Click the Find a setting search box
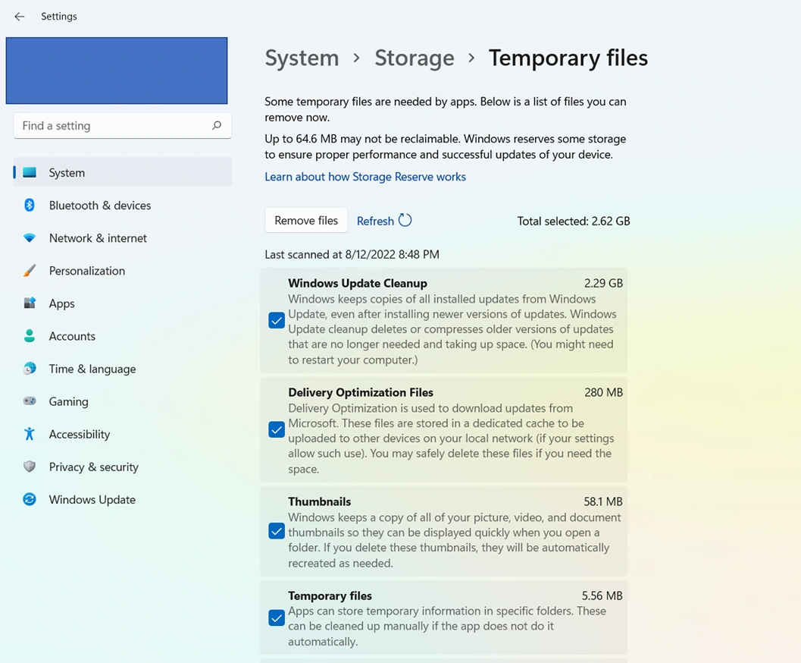 pyautogui.click(x=123, y=125)
